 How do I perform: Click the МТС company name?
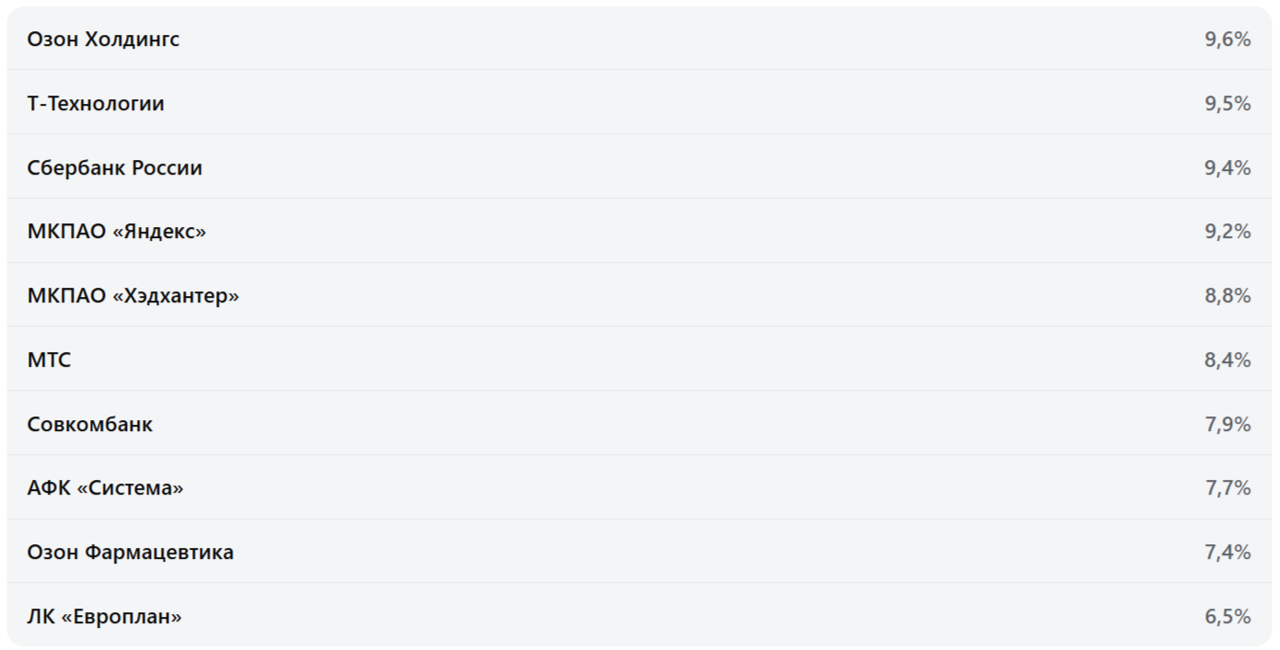pos(49,359)
